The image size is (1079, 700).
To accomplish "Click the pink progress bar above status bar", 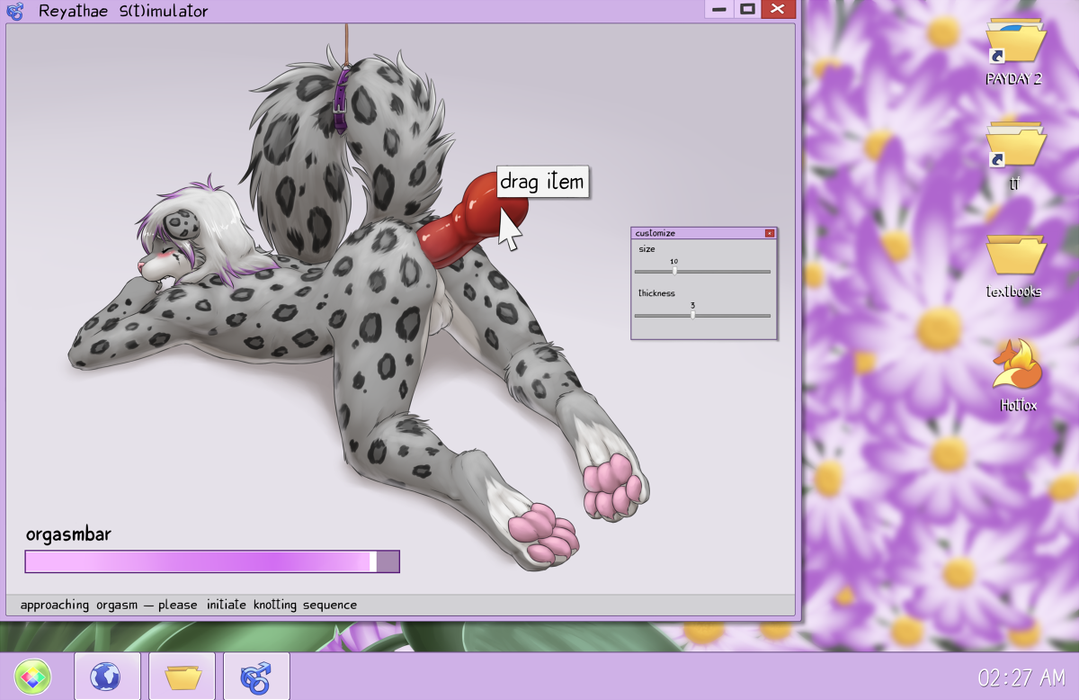I will pyautogui.click(x=212, y=561).
